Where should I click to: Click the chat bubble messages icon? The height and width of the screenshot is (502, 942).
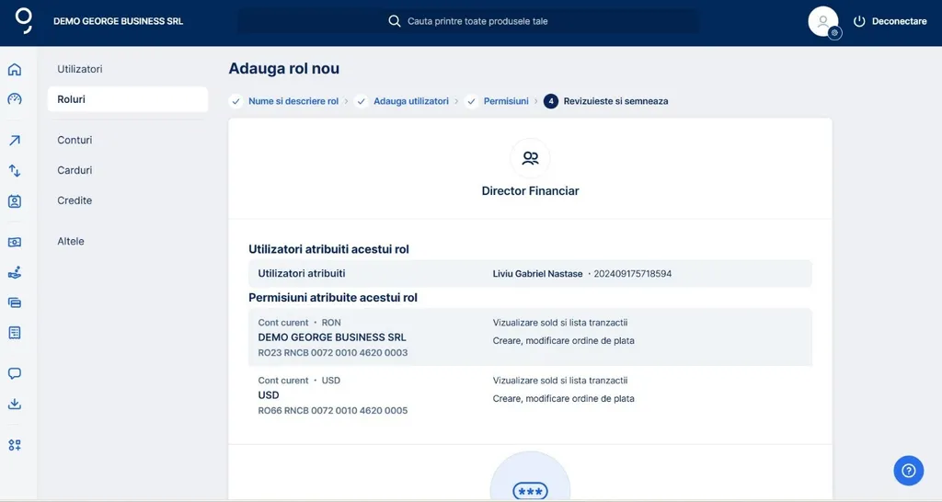(x=15, y=374)
